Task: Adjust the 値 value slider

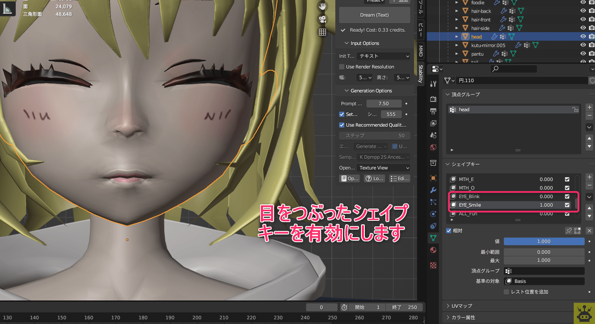Action: click(x=544, y=242)
